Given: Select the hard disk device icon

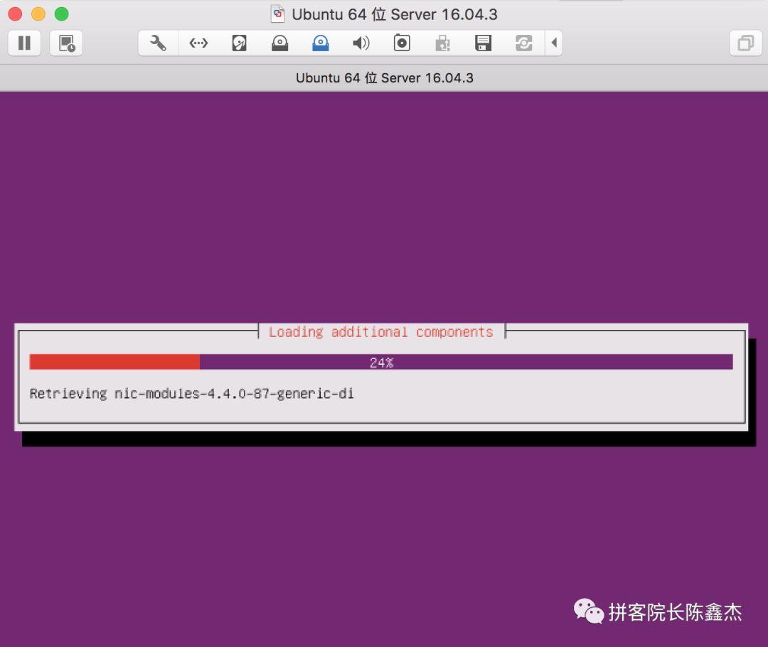Looking at the screenshot, I should click(238, 43).
